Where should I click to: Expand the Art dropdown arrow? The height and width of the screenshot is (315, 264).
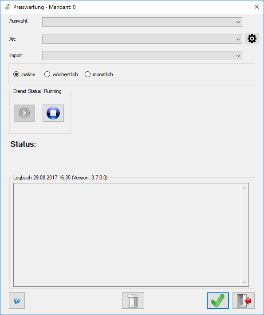238,39
